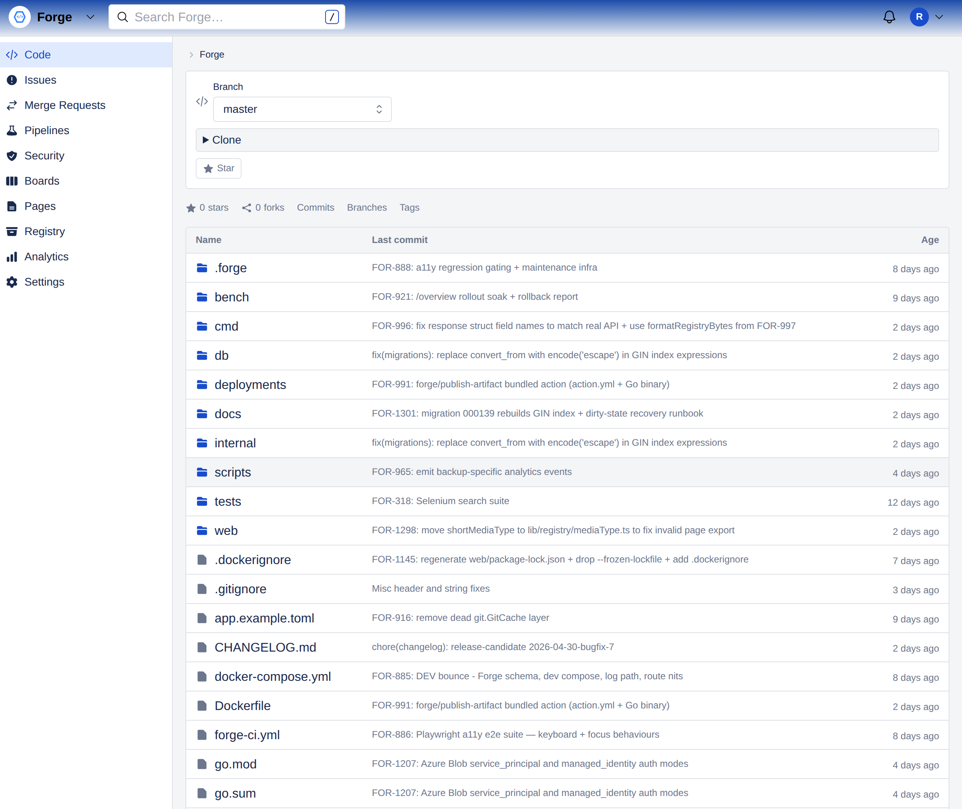Open the .gitignore file
Image resolution: width=962 pixels, height=809 pixels.
click(x=240, y=589)
